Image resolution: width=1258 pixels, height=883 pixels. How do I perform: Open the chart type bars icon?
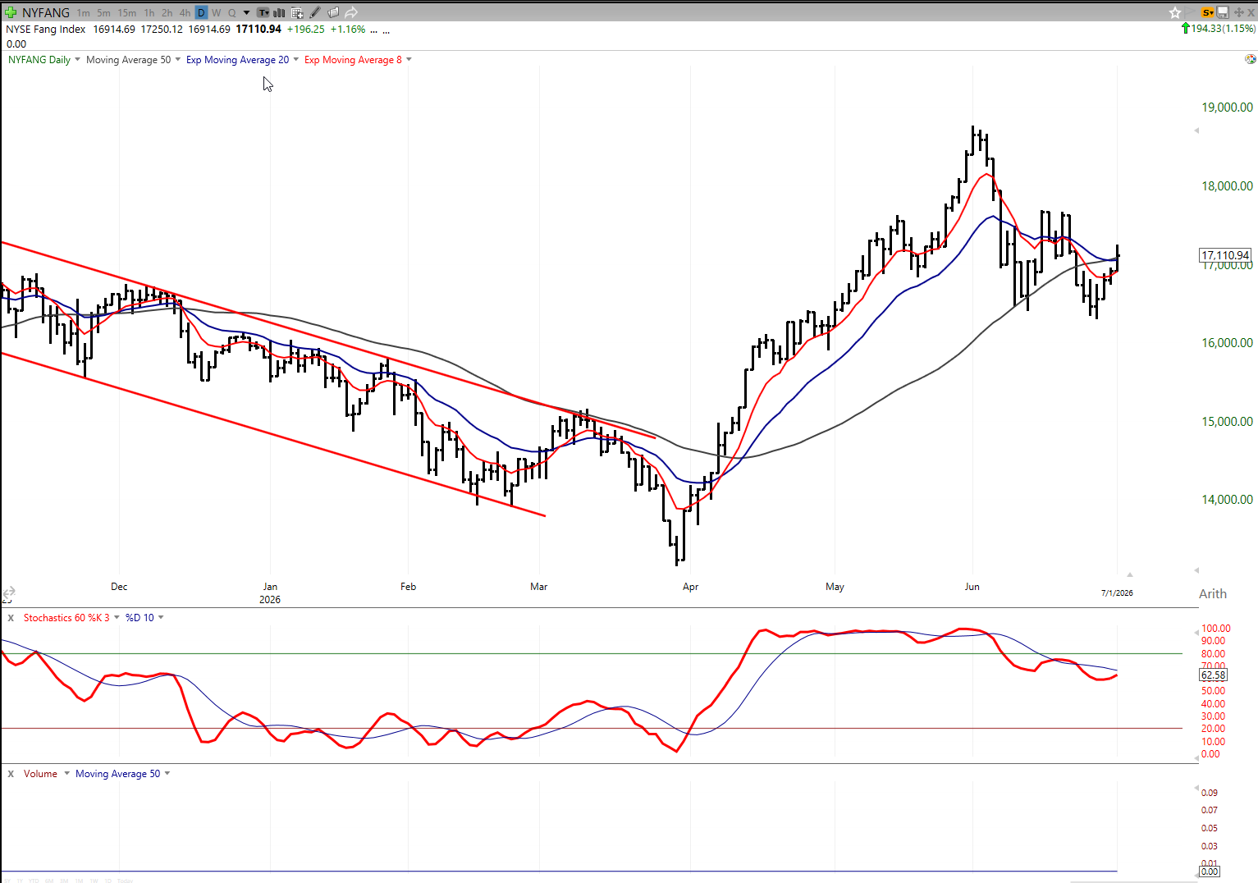[x=280, y=12]
